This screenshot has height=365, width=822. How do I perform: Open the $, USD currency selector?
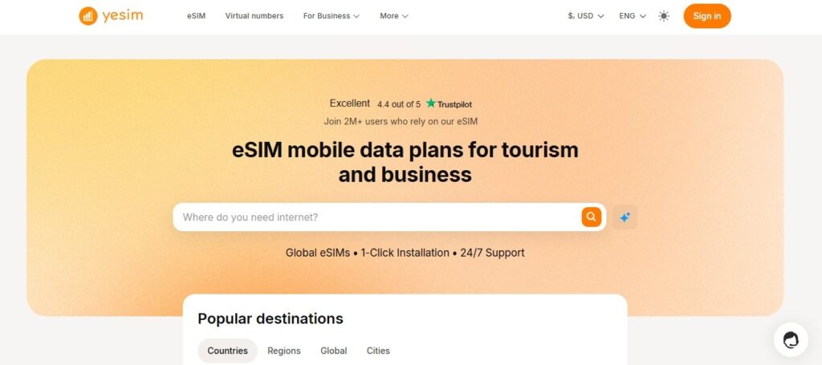[585, 16]
